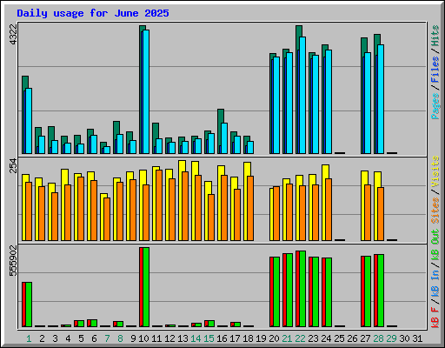Click day 15 on the x-axis
The height and width of the screenshot is (348, 445).
pos(209,338)
